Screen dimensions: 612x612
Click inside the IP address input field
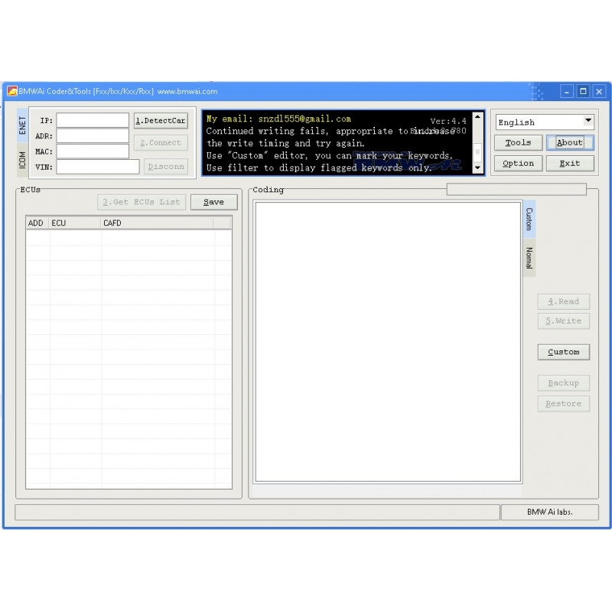point(90,120)
